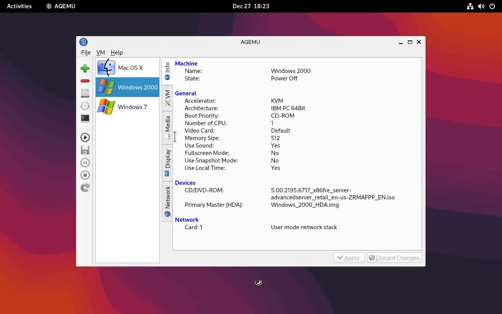This screenshot has width=502, height=314.
Task: Minimize the AQEMU window
Action: (401, 42)
